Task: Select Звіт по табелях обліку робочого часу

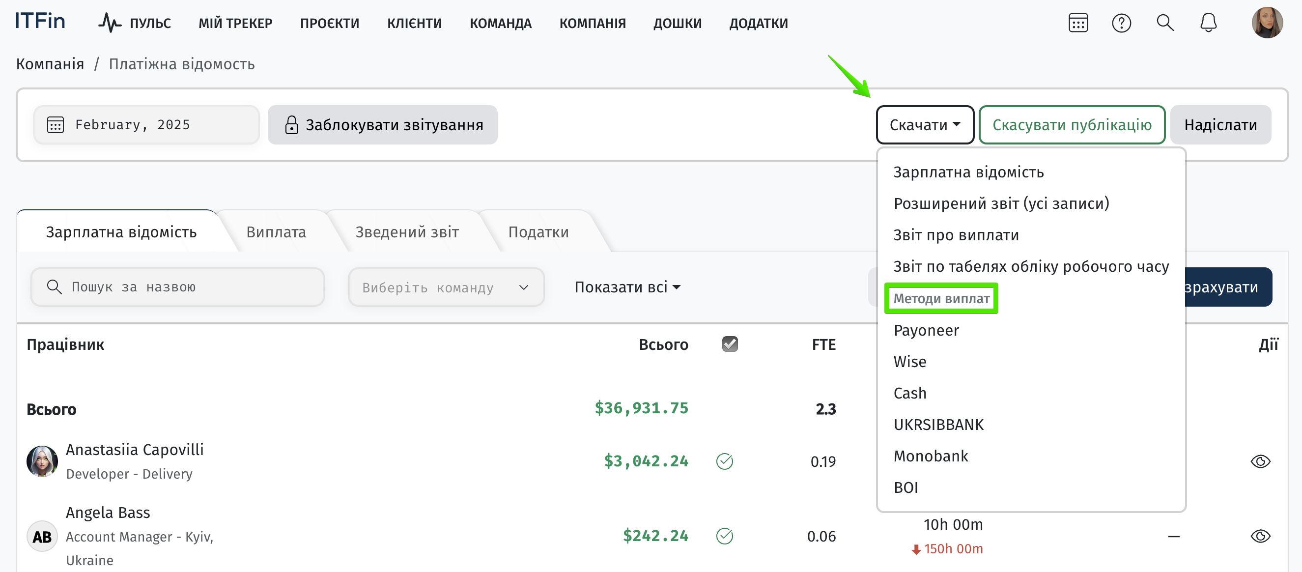Action: coord(1031,266)
